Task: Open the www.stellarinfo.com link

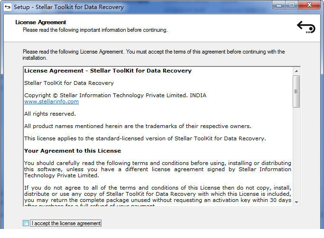Action: (x=51, y=101)
